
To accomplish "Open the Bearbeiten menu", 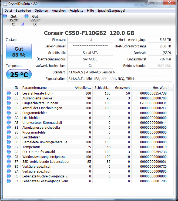I will tap(23, 11).
